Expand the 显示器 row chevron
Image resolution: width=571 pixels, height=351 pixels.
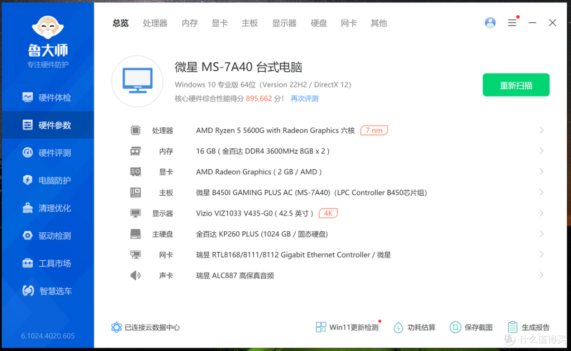[x=541, y=213]
